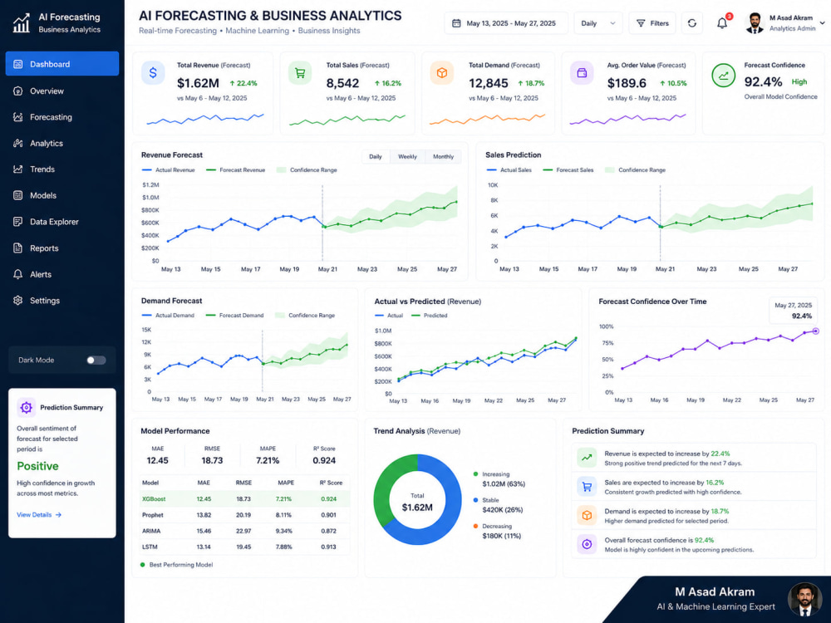Click the revenue increase trend icon in summary

click(x=587, y=458)
